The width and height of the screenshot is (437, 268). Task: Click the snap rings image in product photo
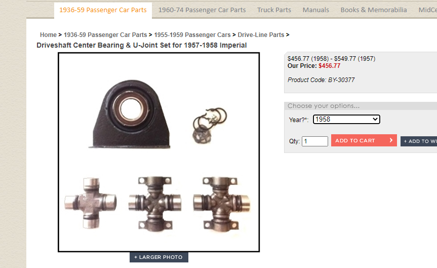[x=210, y=125]
